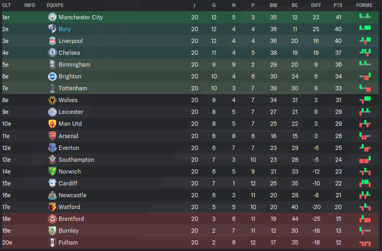The height and width of the screenshot is (251, 382).
Task: Click Burnley's form indicator bars
Action: click(x=365, y=230)
